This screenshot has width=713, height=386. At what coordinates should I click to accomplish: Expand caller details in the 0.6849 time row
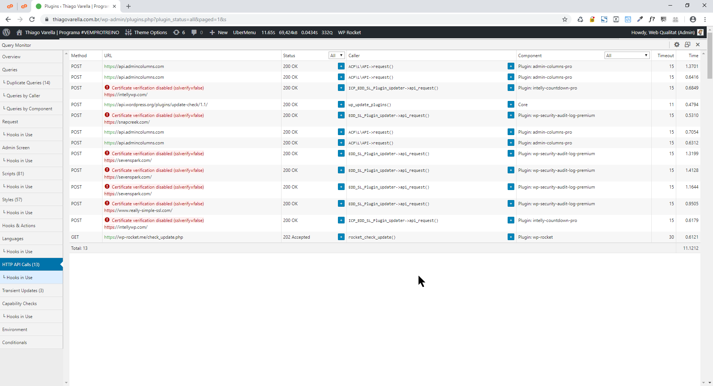coord(511,88)
